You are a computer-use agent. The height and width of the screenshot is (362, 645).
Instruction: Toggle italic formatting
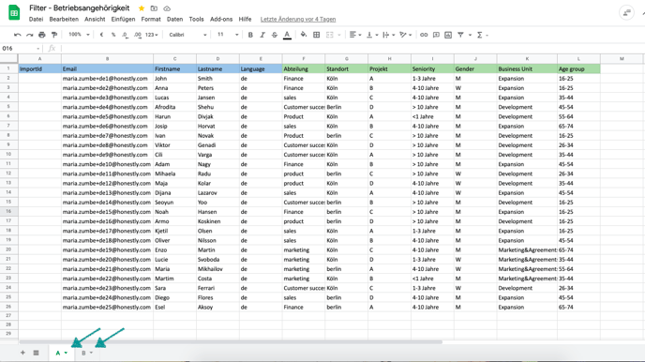point(262,35)
